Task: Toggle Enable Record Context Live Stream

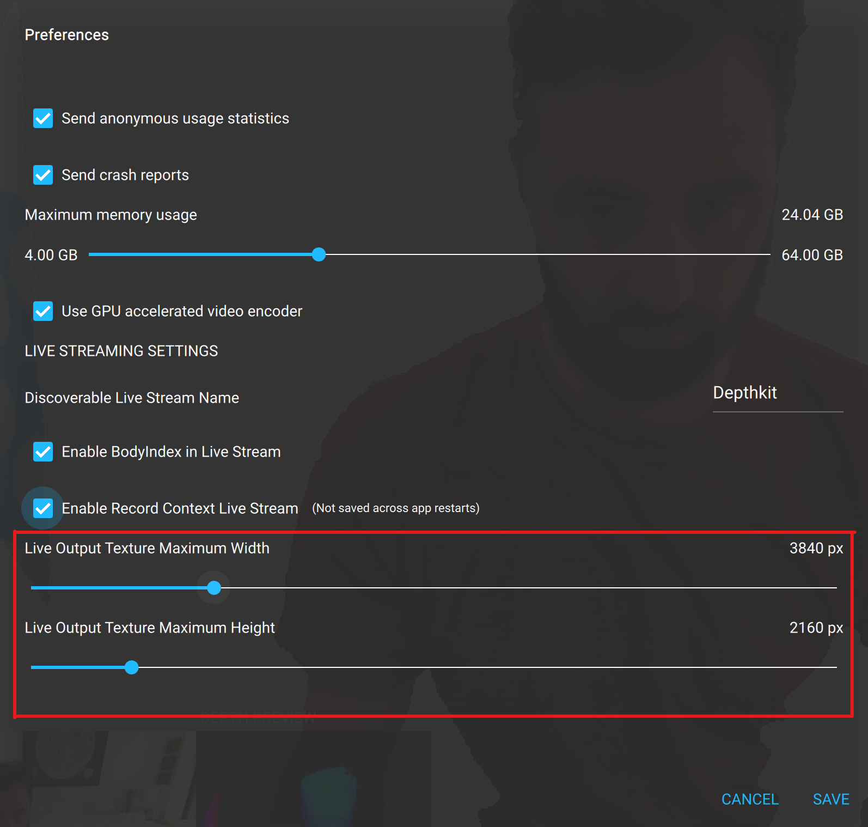Action: (43, 508)
